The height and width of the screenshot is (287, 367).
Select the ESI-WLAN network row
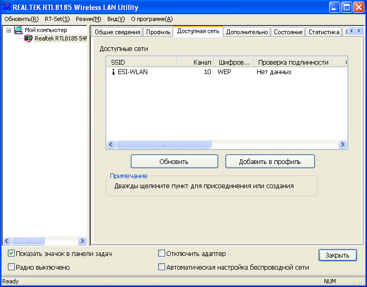coord(227,72)
